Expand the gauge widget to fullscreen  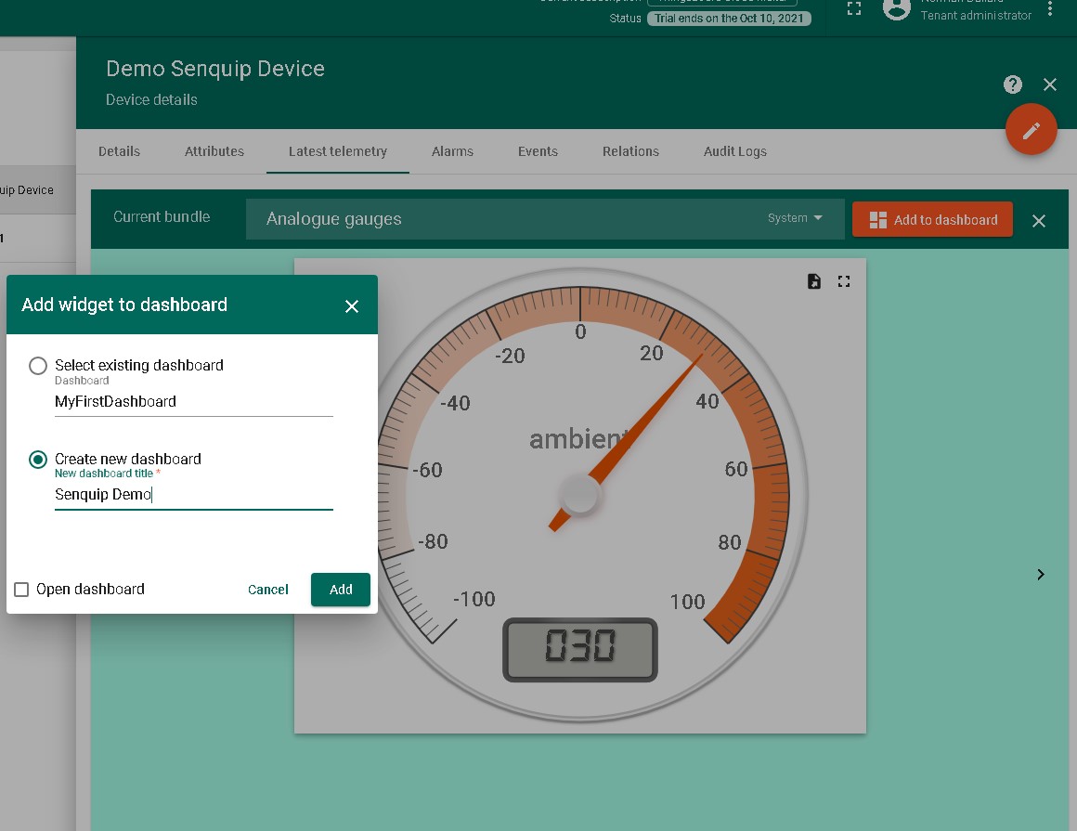point(844,281)
